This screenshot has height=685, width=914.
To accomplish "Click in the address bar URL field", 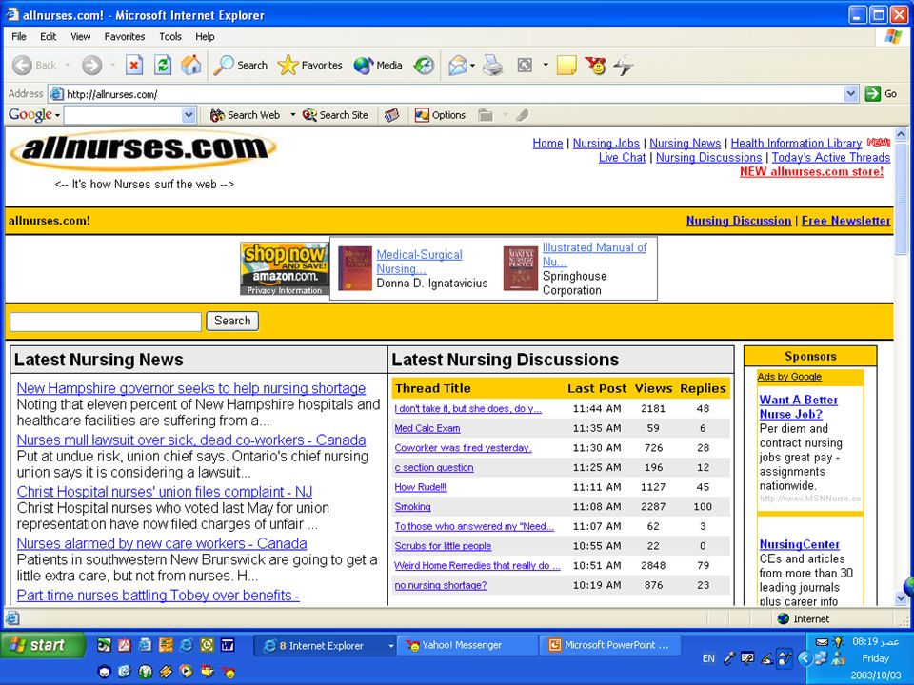I will coord(446,94).
